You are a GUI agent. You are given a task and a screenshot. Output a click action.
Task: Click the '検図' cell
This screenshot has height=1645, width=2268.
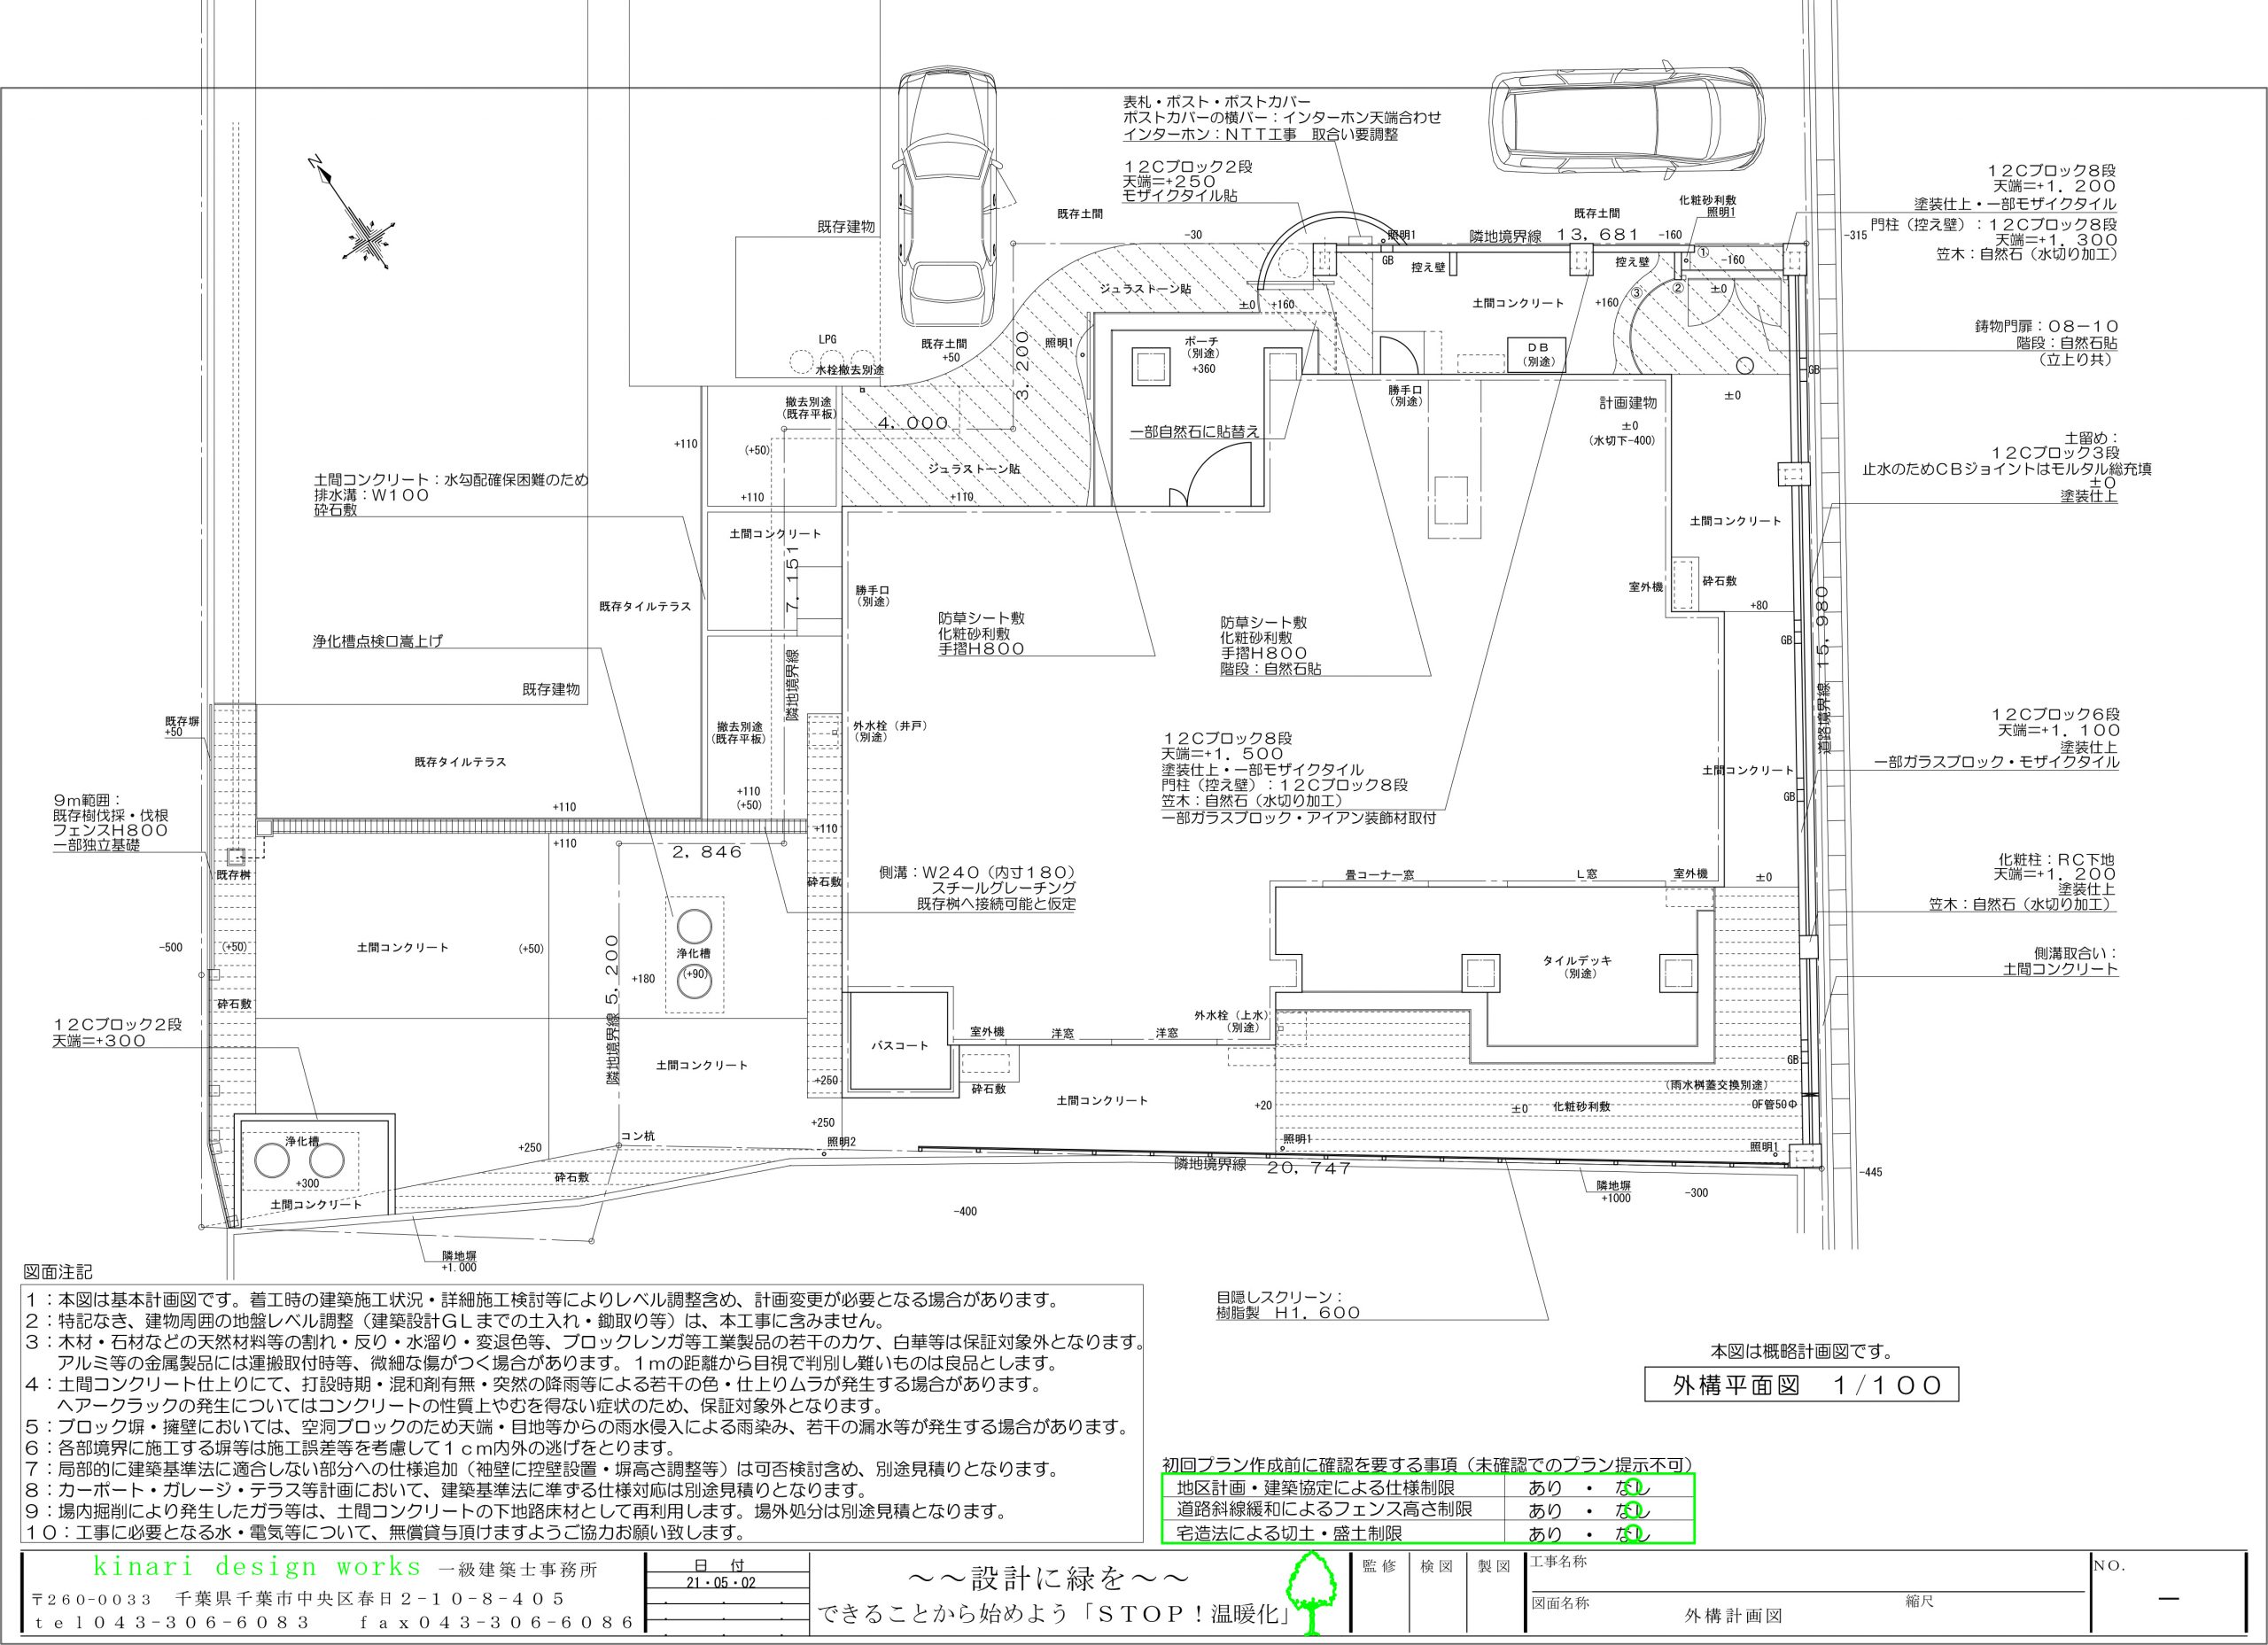(1435, 1566)
